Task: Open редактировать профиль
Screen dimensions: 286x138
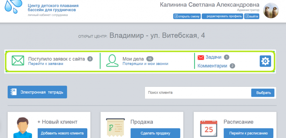Action: (223, 16)
